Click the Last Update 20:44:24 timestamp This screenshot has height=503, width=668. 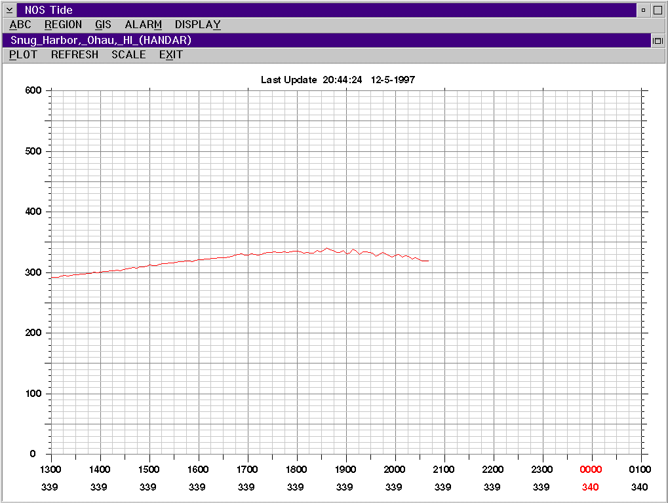pos(311,80)
